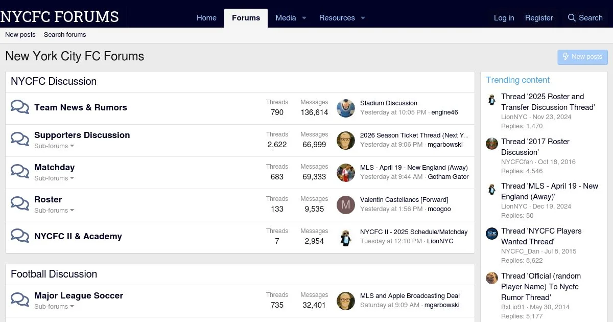Screen dimensions: 613x322
Task: Open NYCFC_Dan's avatar beside 'Players Wanted Thread'
Action: coord(492,234)
